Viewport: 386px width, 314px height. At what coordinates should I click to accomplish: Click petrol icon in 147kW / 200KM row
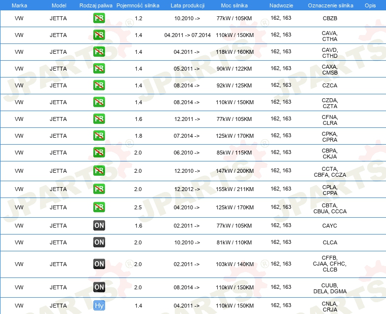99,171
